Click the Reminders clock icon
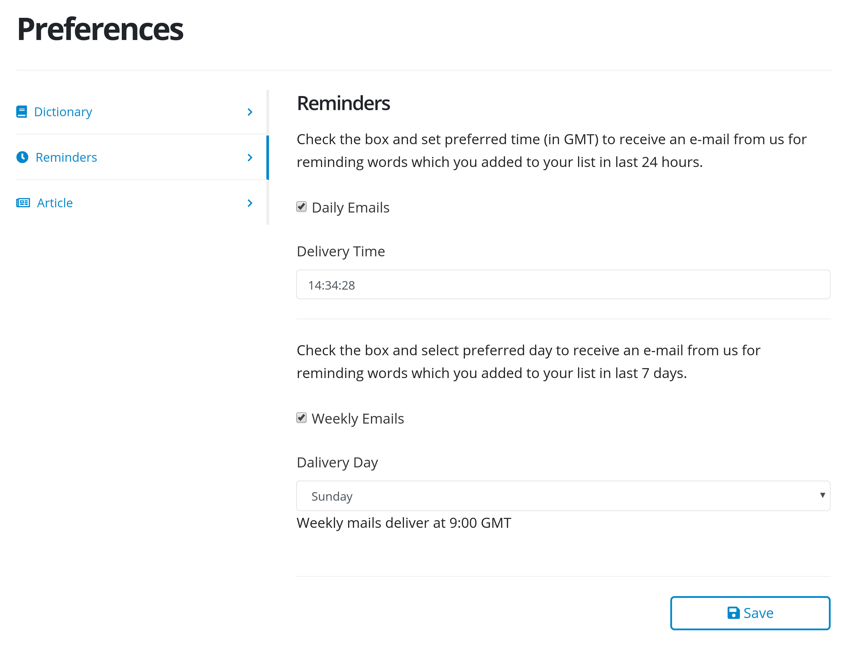 click(22, 157)
